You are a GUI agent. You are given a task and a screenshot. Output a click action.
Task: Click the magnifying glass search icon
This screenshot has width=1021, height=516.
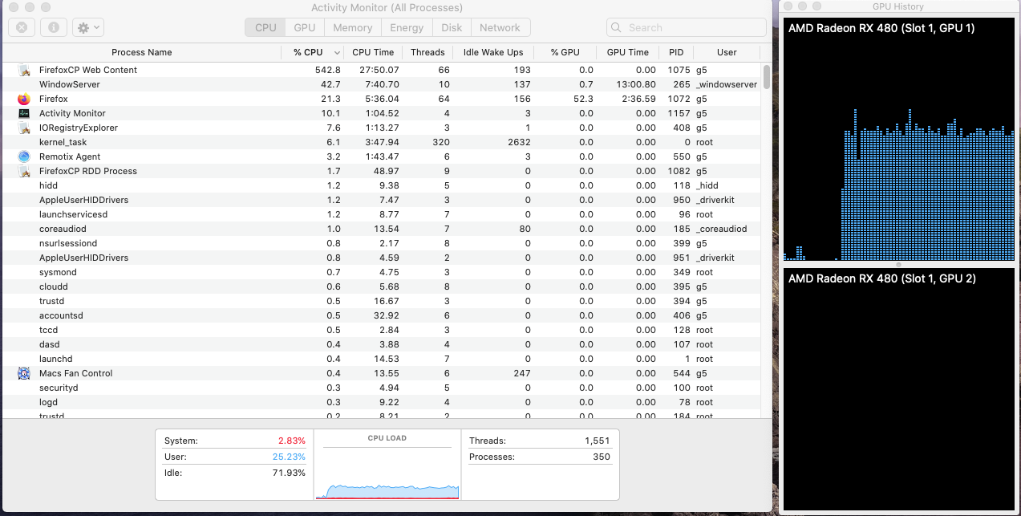click(617, 27)
